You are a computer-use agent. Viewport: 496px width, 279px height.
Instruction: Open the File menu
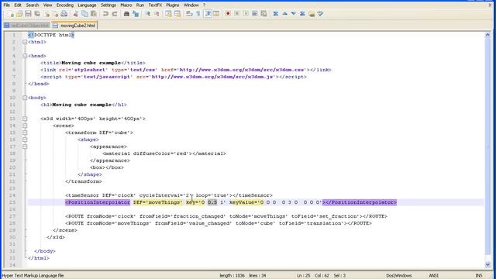pyautogui.click(x=7, y=5)
